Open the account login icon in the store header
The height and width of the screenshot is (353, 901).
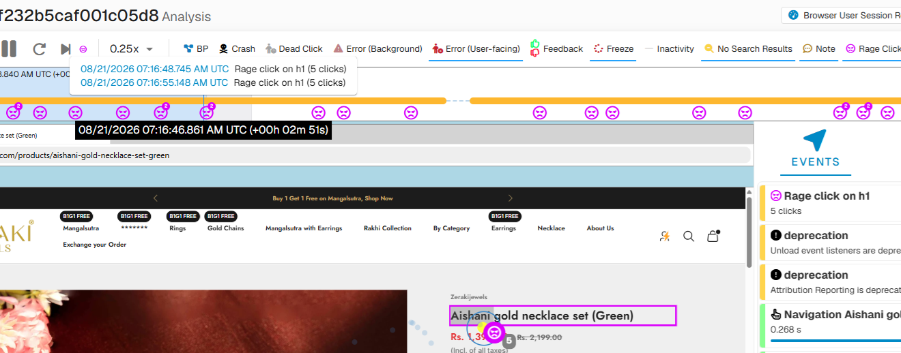[665, 236]
